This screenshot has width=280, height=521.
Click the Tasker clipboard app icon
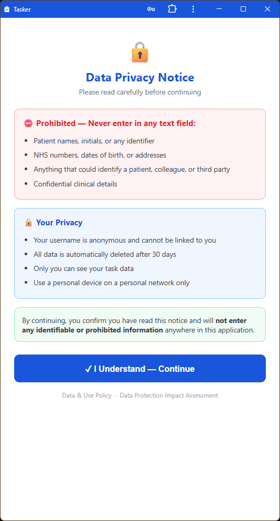[7, 9]
